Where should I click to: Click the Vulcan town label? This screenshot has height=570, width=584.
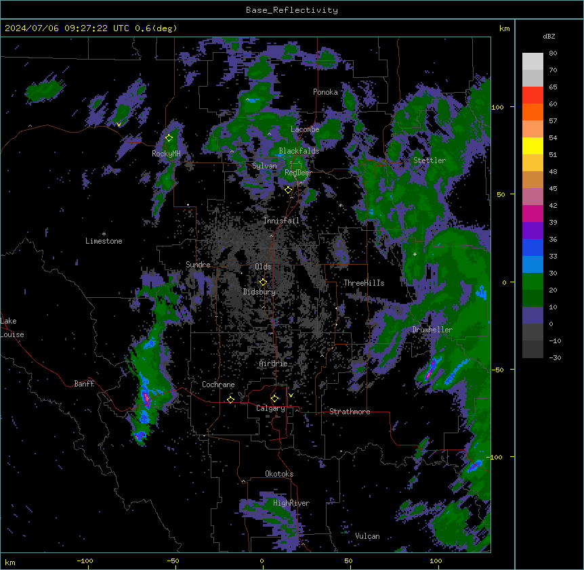coord(367,536)
